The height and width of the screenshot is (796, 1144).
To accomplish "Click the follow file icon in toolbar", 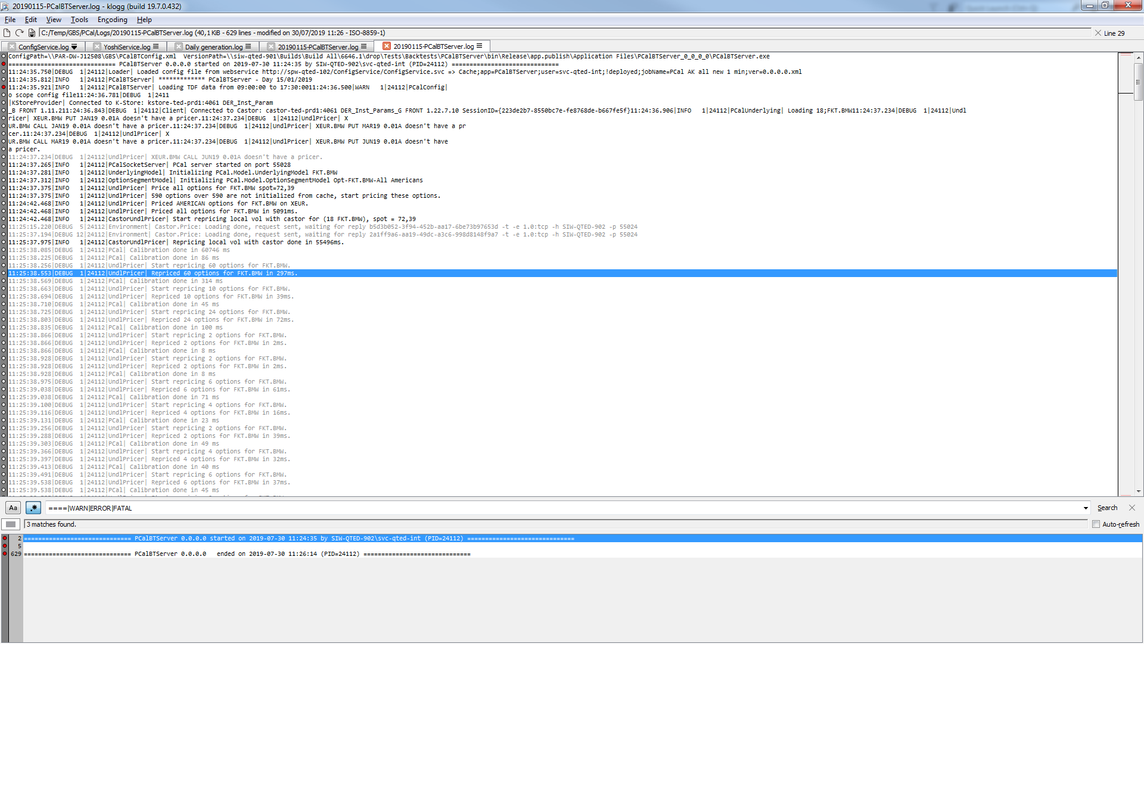I will click(x=32, y=33).
